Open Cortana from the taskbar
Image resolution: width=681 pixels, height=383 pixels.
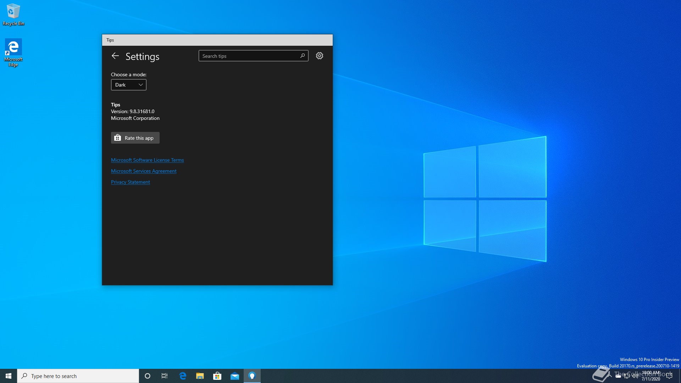(148, 376)
